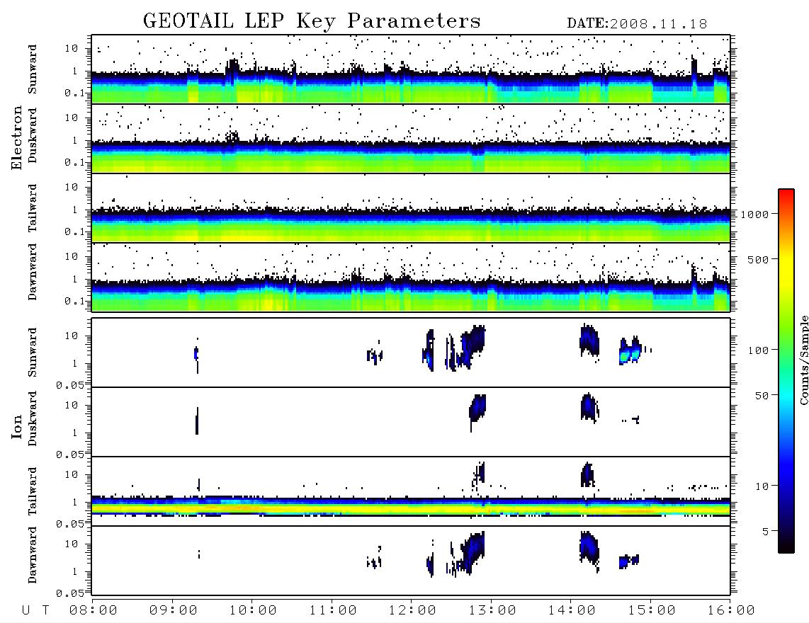Select the Electron "Duskward" panel label
This screenshot has height=623, width=809.
point(33,135)
